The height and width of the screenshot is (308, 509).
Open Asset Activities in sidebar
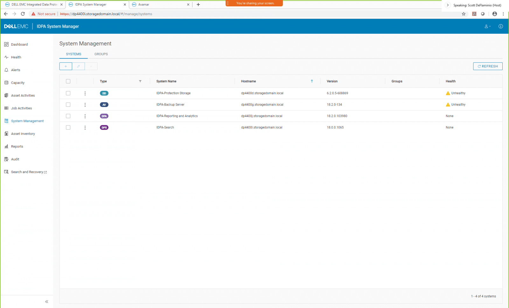[x=19, y=96]
